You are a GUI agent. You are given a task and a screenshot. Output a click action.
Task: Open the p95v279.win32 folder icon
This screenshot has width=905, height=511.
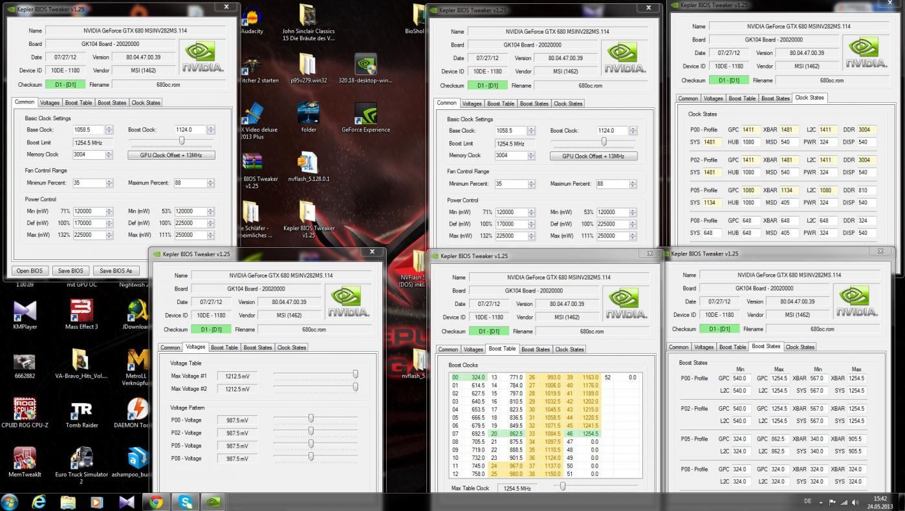point(309,68)
